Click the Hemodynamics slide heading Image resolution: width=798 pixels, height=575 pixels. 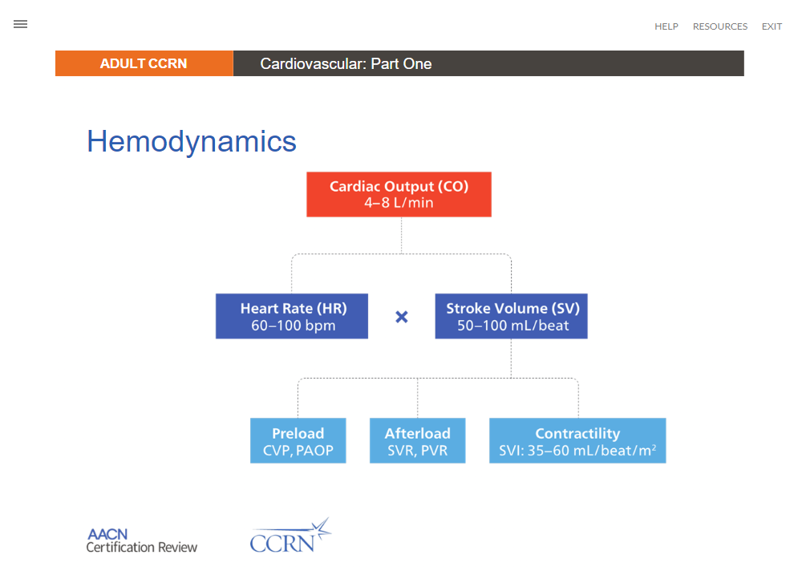coord(192,142)
